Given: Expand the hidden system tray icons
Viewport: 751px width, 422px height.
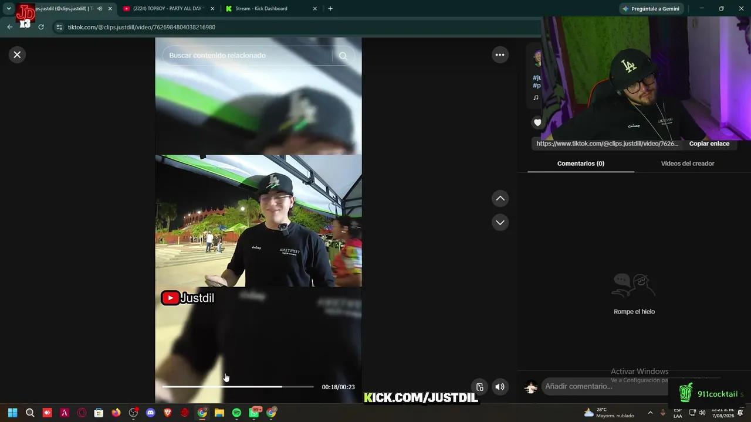Looking at the screenshot, I should [x=650, y=413].
